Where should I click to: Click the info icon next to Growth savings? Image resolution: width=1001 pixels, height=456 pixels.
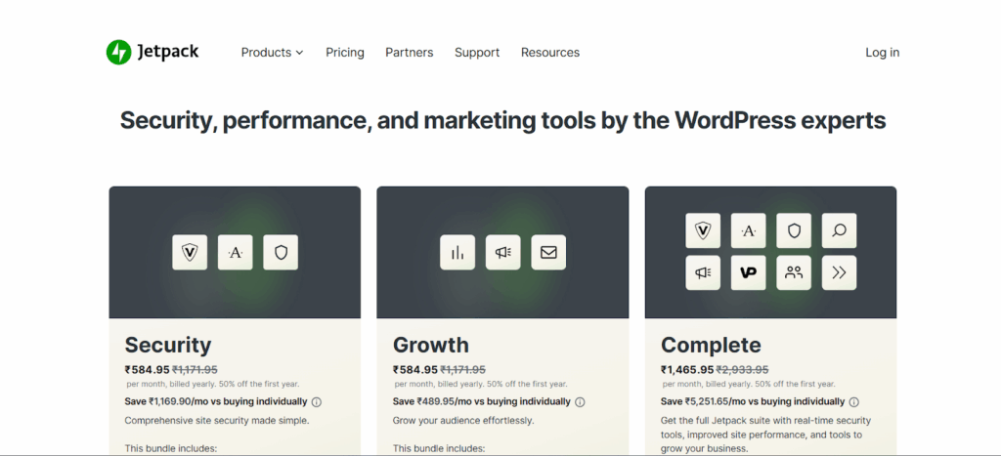580,402
